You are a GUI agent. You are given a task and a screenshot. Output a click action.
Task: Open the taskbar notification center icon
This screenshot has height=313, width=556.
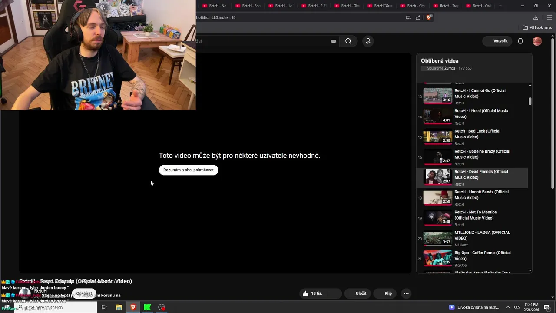pos(547,307)
